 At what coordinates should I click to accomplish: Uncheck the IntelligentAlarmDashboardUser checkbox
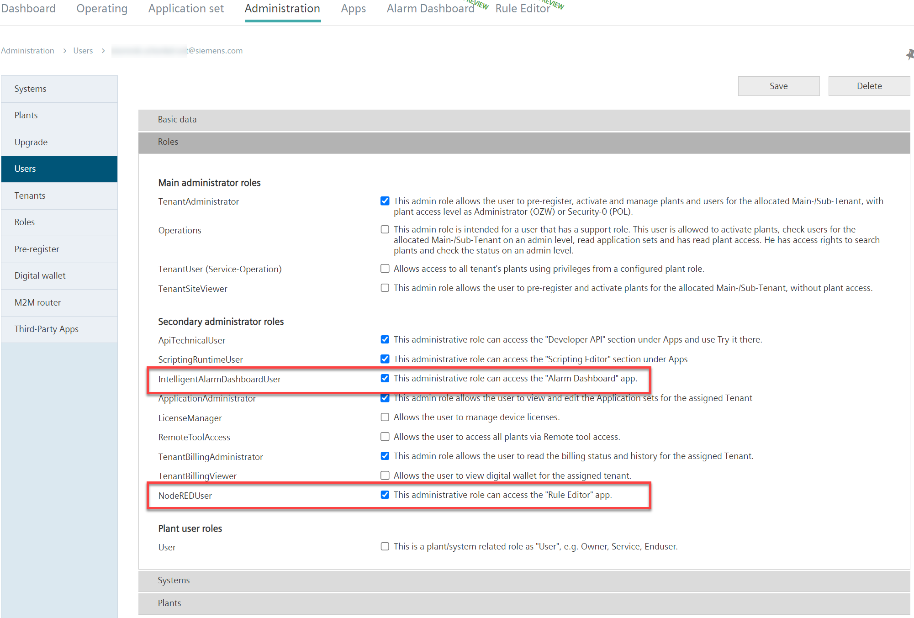[385, 378]
